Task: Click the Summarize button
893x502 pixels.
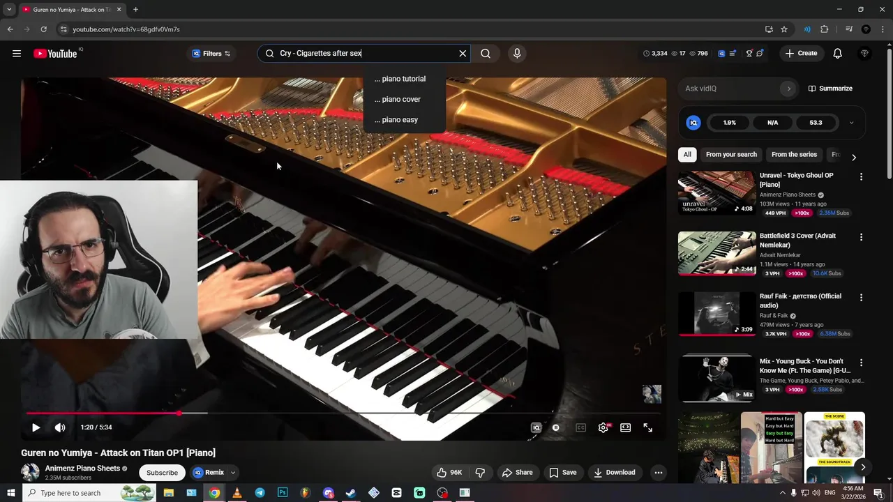Action: [830, 89]
